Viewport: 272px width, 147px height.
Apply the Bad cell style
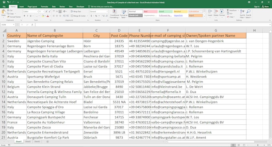click(x=150, y=12)
